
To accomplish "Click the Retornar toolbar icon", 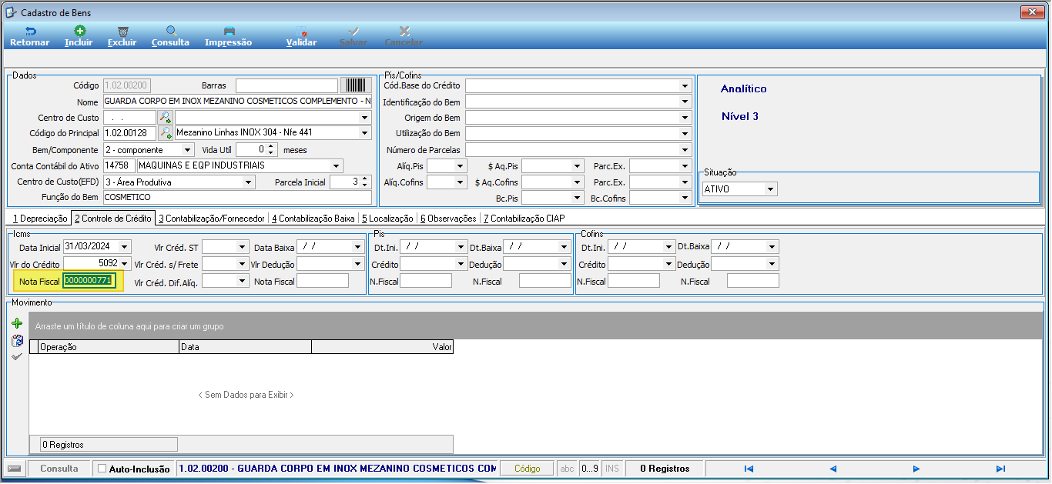I will pyautogui.click(x=30, y=32).
